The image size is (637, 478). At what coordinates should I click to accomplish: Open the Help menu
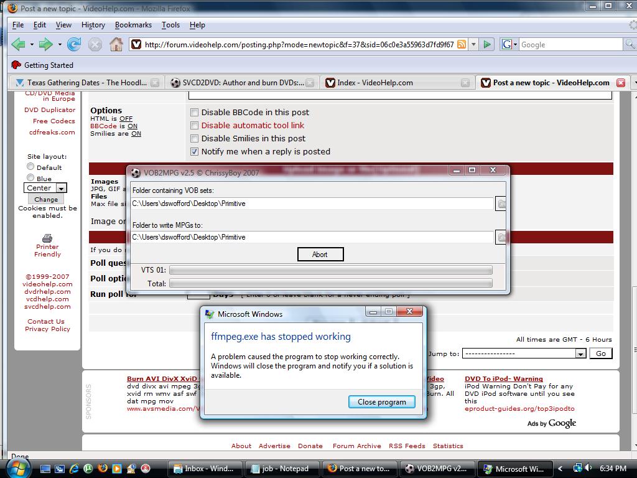coord(197,25)
